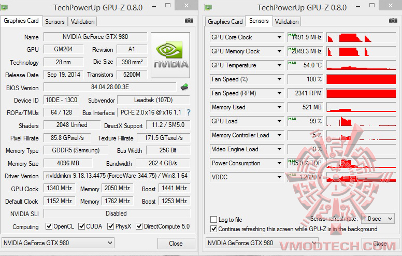Click the GM204 GPU field
The width and height of the screenshot is (402, 256).
pos(63,49)
